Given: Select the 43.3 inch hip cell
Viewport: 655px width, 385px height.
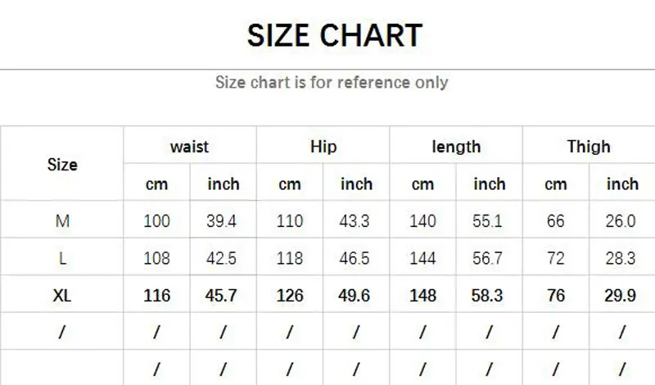Looking at the screenshot, I should tap(355, 220).
